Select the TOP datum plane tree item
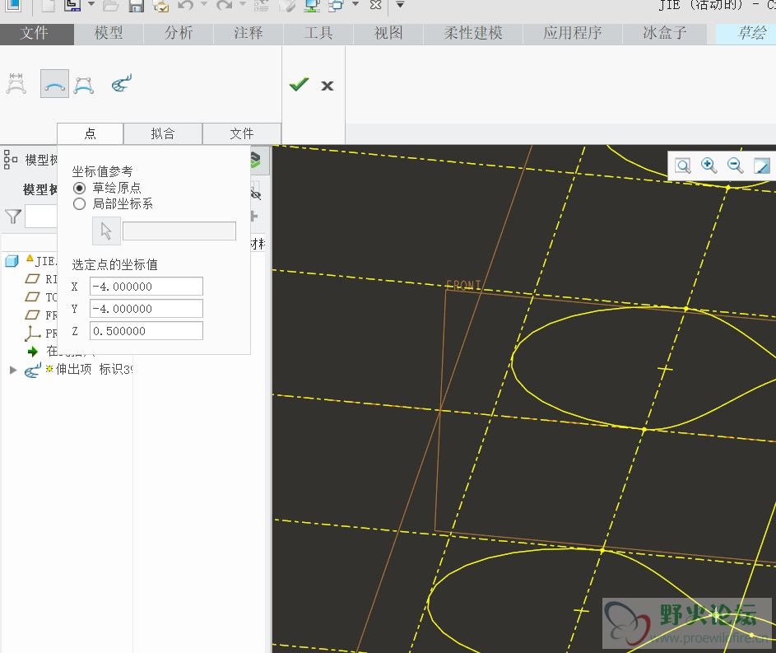Viewport: 776px width, 653px height. pyautogui.click(x=41, y=297)
